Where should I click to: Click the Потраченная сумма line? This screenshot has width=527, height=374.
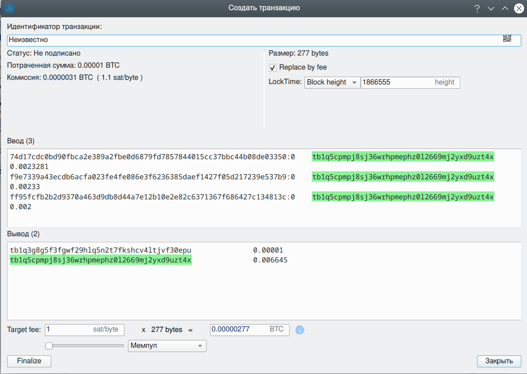pyautogui.click(x=63, y=65)
